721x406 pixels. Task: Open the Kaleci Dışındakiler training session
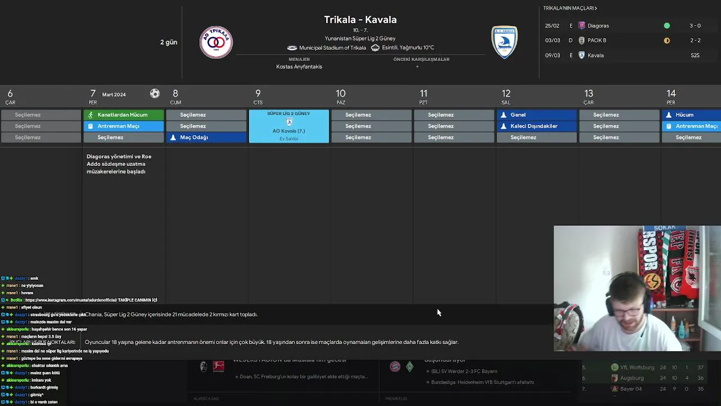(x=537, y=126)
